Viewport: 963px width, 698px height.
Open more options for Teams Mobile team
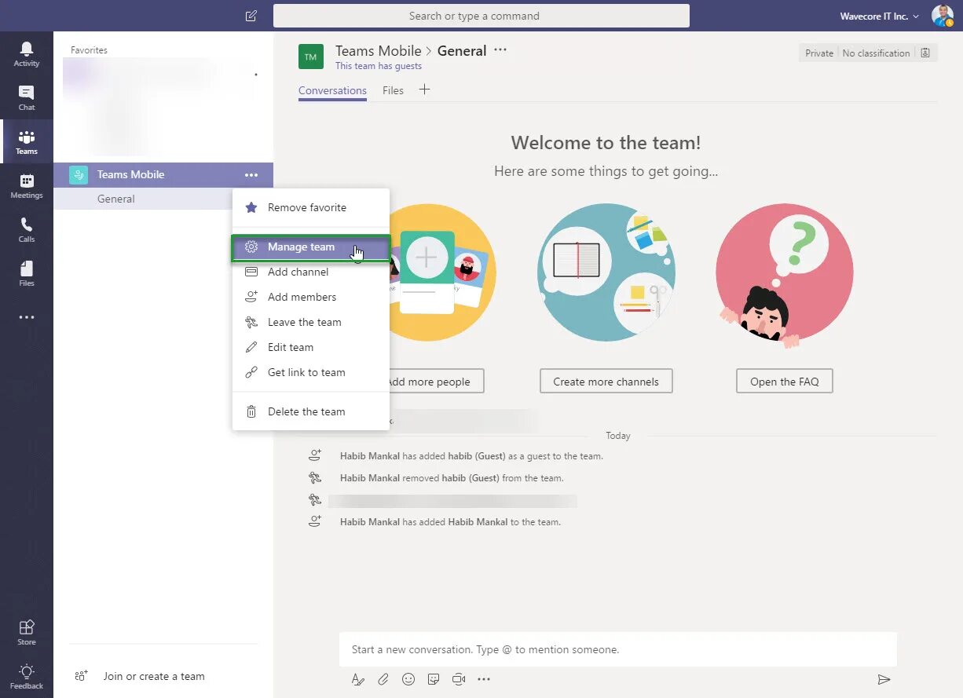click(251, 175)
